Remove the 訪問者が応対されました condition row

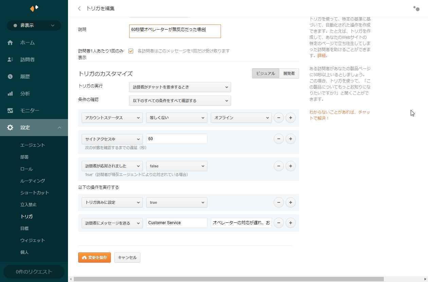pos(279,166)
